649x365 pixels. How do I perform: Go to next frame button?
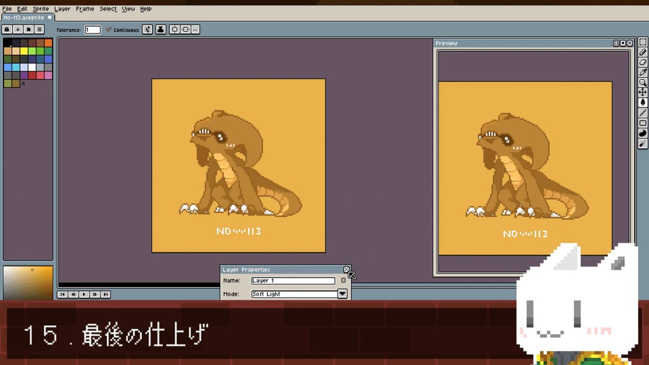pyautogui.click(x=95, y=294)
